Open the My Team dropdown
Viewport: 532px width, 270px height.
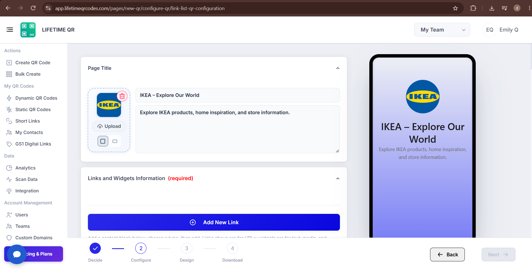(x=442, y=30)
